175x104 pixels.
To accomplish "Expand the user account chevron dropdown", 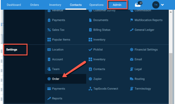I will (162, 5).
